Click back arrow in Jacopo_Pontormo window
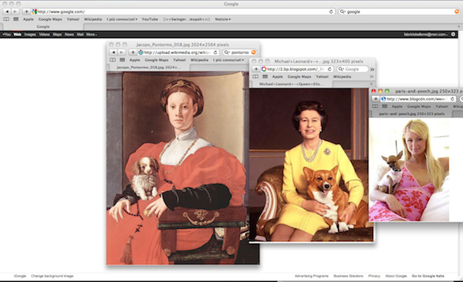Screen dimensions: 463x282 (x=113, y=52)
